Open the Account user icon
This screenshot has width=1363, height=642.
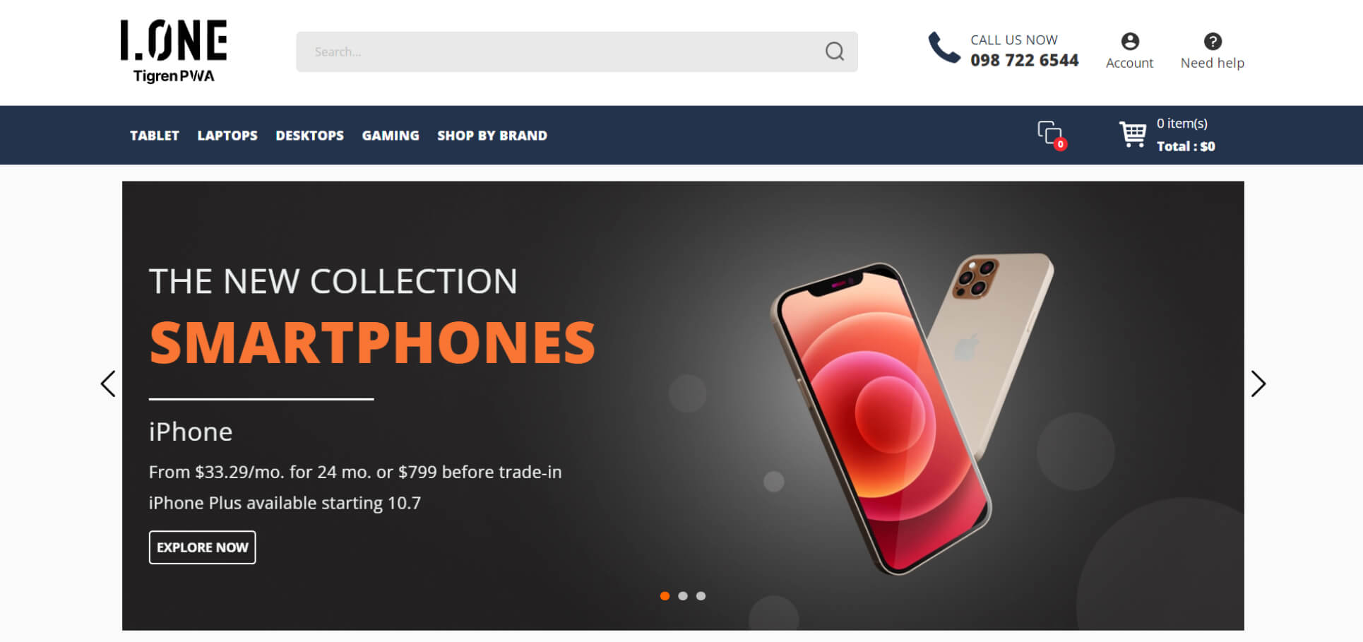pyautogui.click(x=1130, y=41)
